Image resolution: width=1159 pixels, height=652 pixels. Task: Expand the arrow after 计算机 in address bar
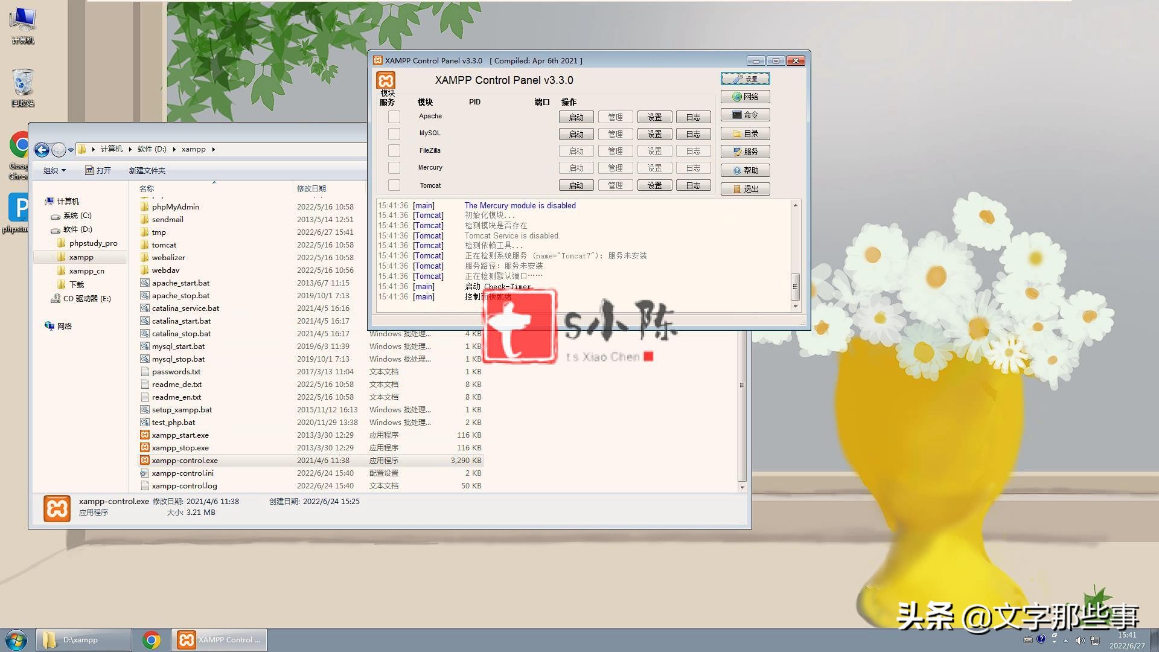point(130,149)
